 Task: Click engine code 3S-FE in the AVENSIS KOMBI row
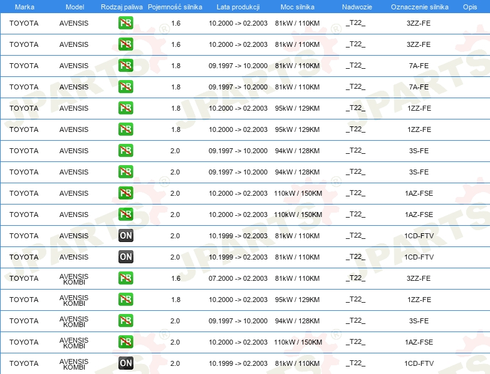tap(419, 321)
